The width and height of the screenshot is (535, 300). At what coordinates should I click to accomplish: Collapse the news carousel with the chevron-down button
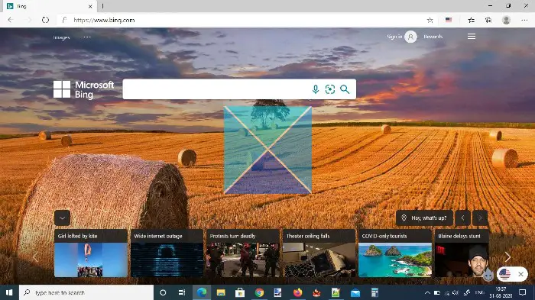(62, 218)
